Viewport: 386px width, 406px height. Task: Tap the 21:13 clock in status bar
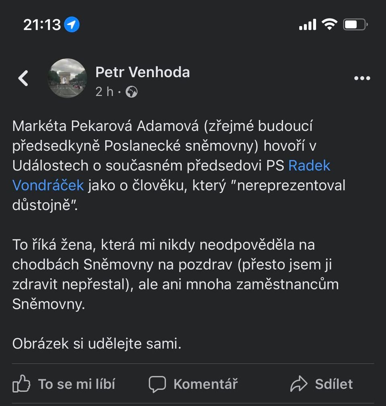pyautogui.click(x=42, y=25)
